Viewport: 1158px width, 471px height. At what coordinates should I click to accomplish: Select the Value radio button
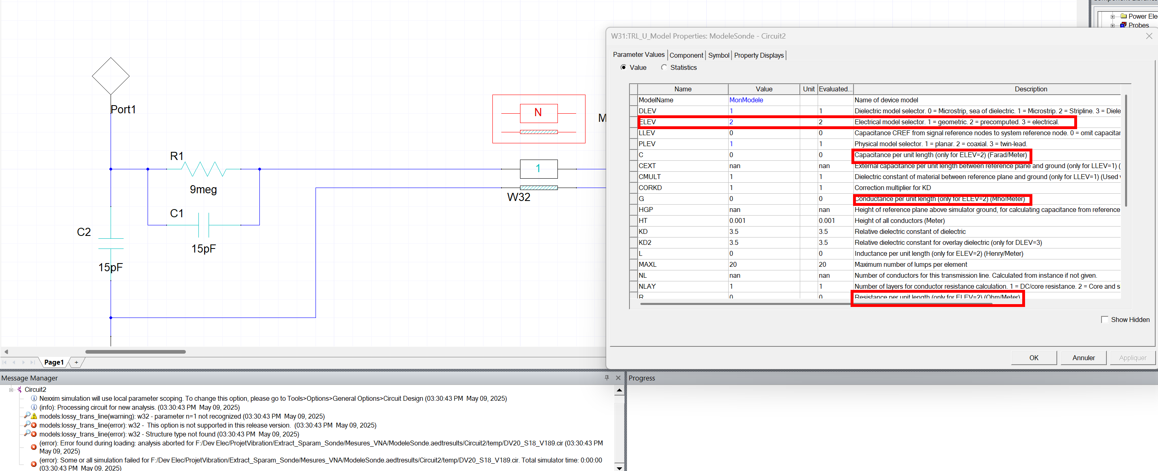[623, 67]
